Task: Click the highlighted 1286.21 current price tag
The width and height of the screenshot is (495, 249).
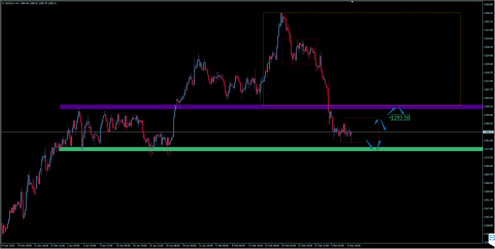Action: (488, 132)
